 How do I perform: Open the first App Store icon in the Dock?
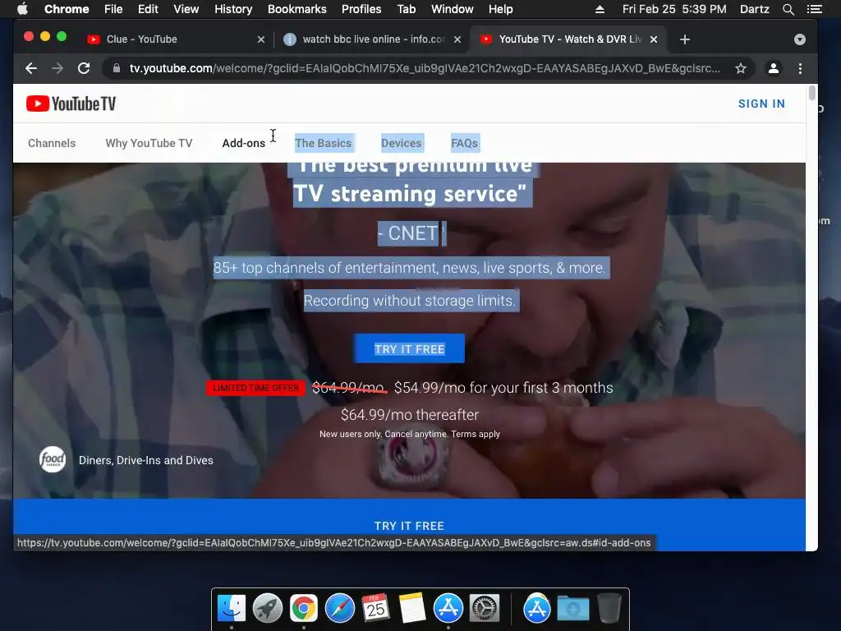(448, 609)
